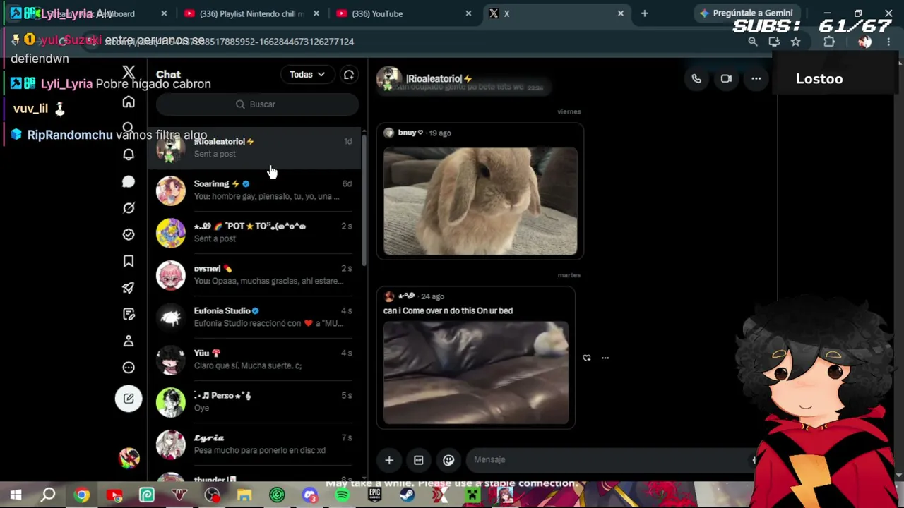
Task: Add attachment with the plus icon
Action: click(x=389, y=460)
